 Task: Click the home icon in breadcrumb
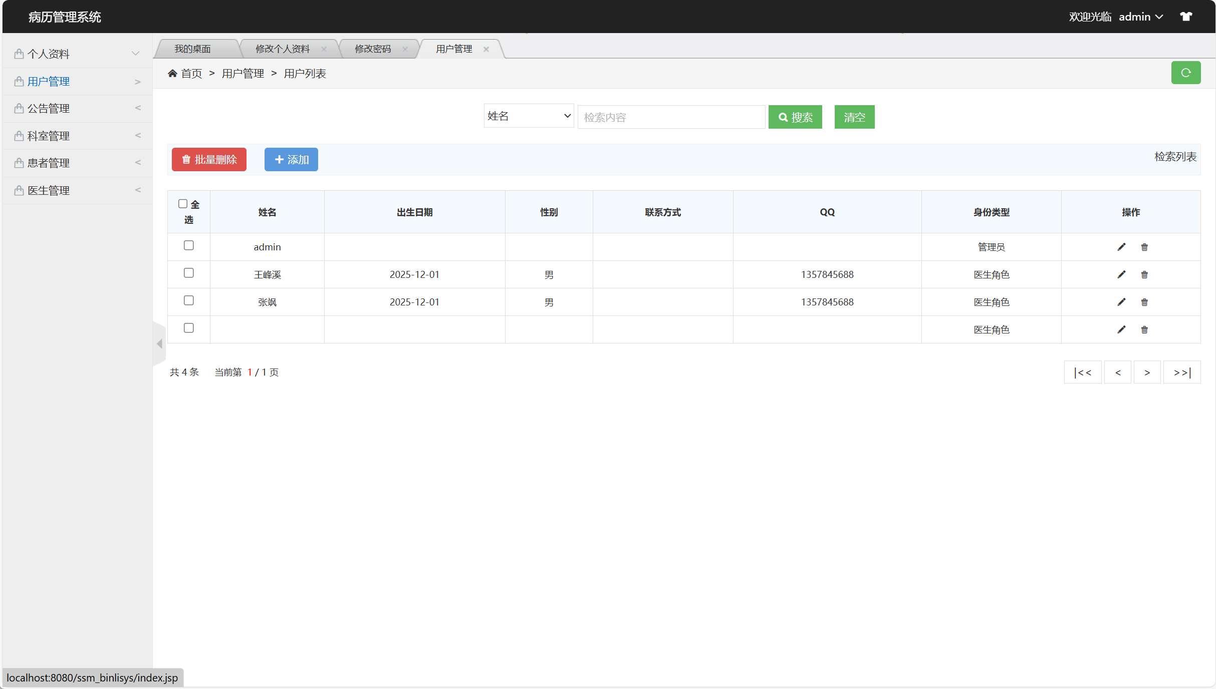coord(172,74)
